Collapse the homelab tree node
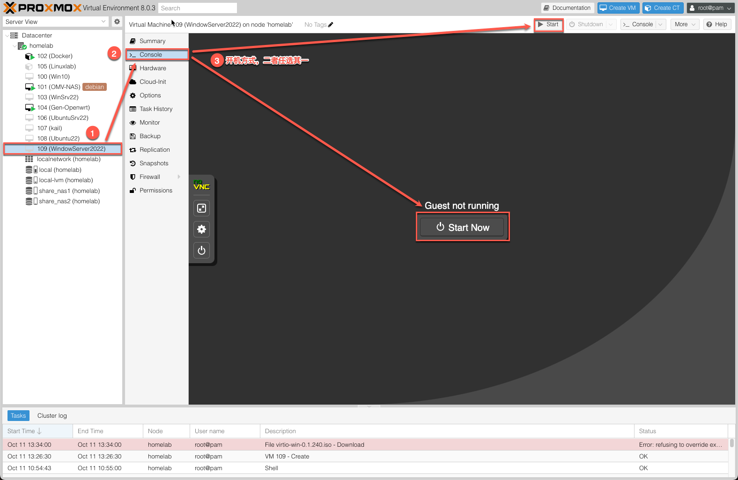Image resolution: width=738 pixels, height=480 pixels. tap(15, 46)
